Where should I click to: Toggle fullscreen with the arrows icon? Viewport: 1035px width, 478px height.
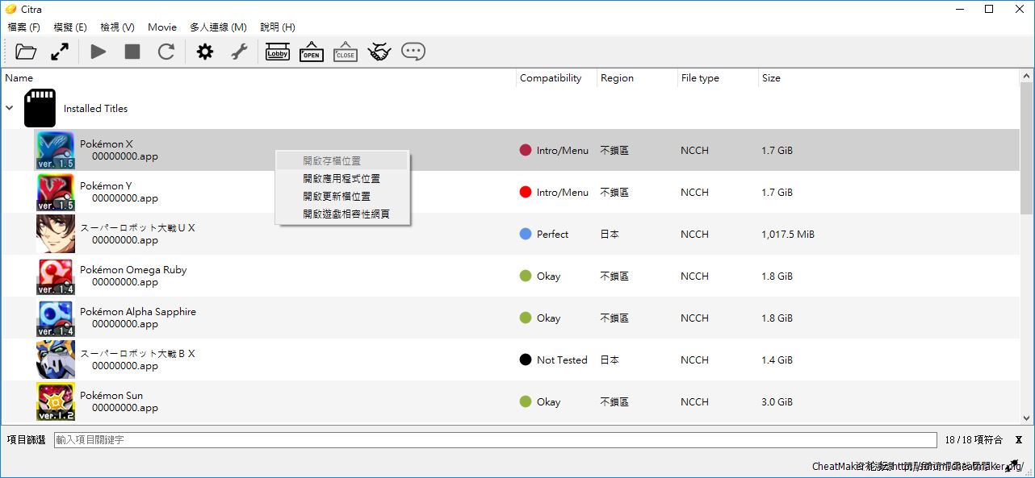tap(60, 52)
